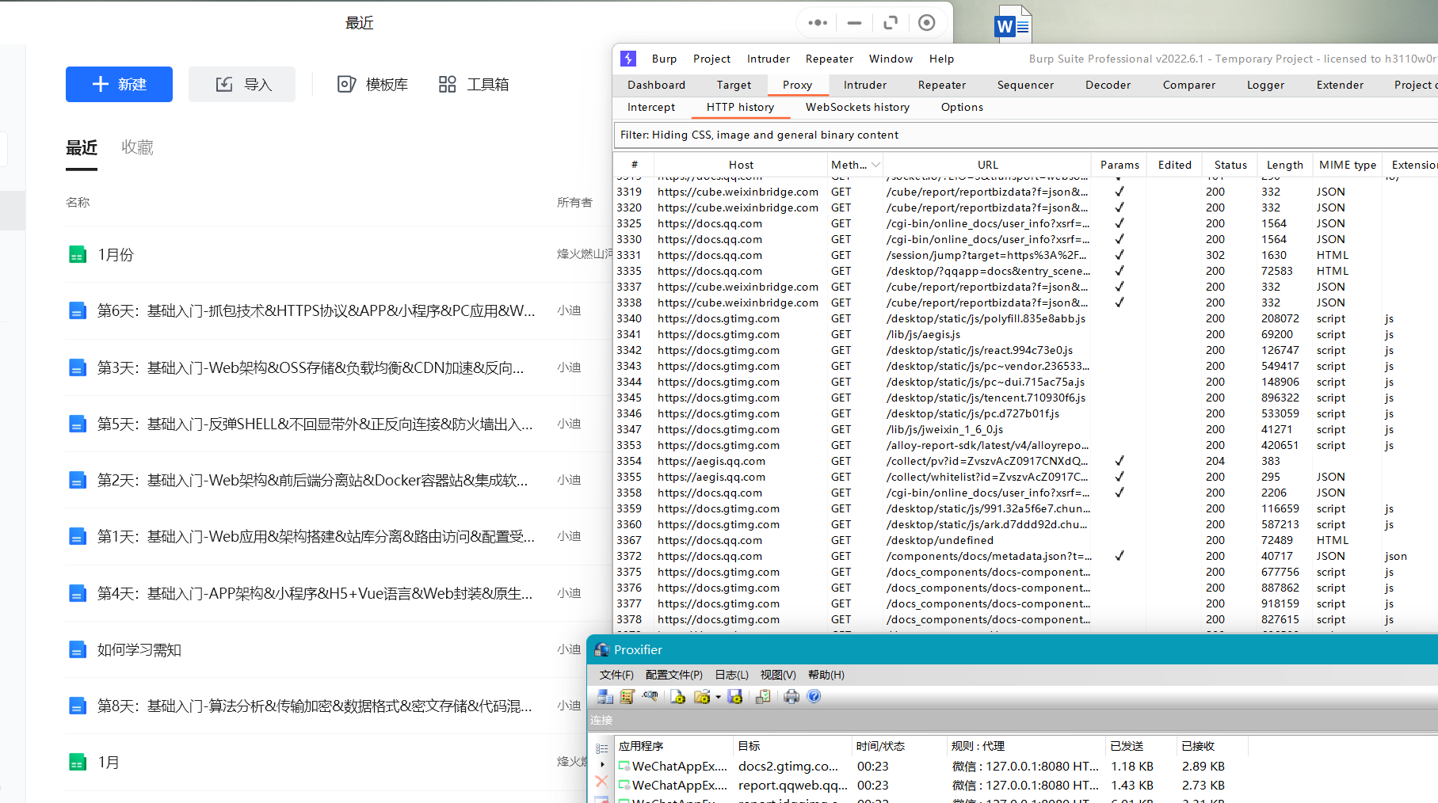Screen dimensions: 1438x803
Task: Expand first WeChatAppEx connection row arrow
Action: pyautogui.click(x=602, y=765)
